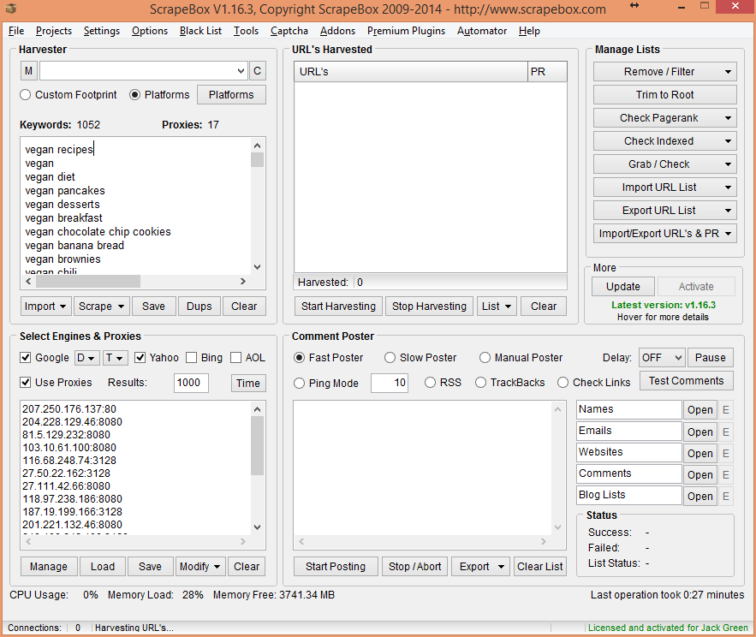Select the Check Links radio button
Screen dimensions: 756x637
(563, 383)
